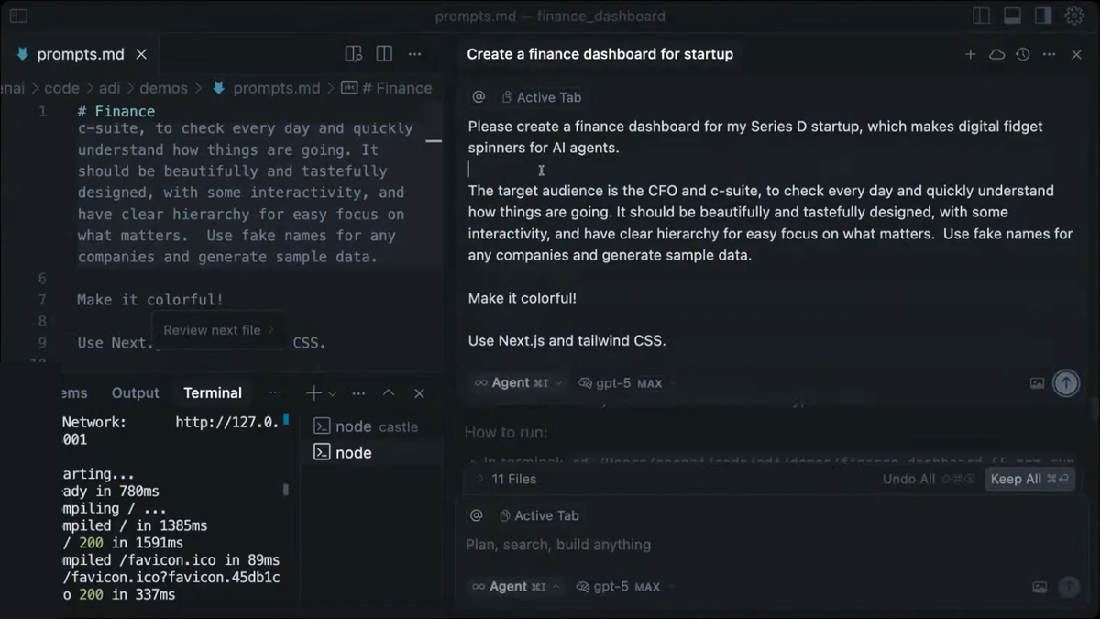
Task: Select the partially visible Problems tab
Action: (x=73, y=392)
